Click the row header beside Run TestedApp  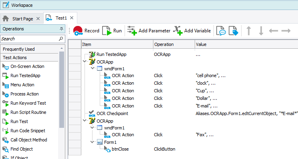coord(74,52)
